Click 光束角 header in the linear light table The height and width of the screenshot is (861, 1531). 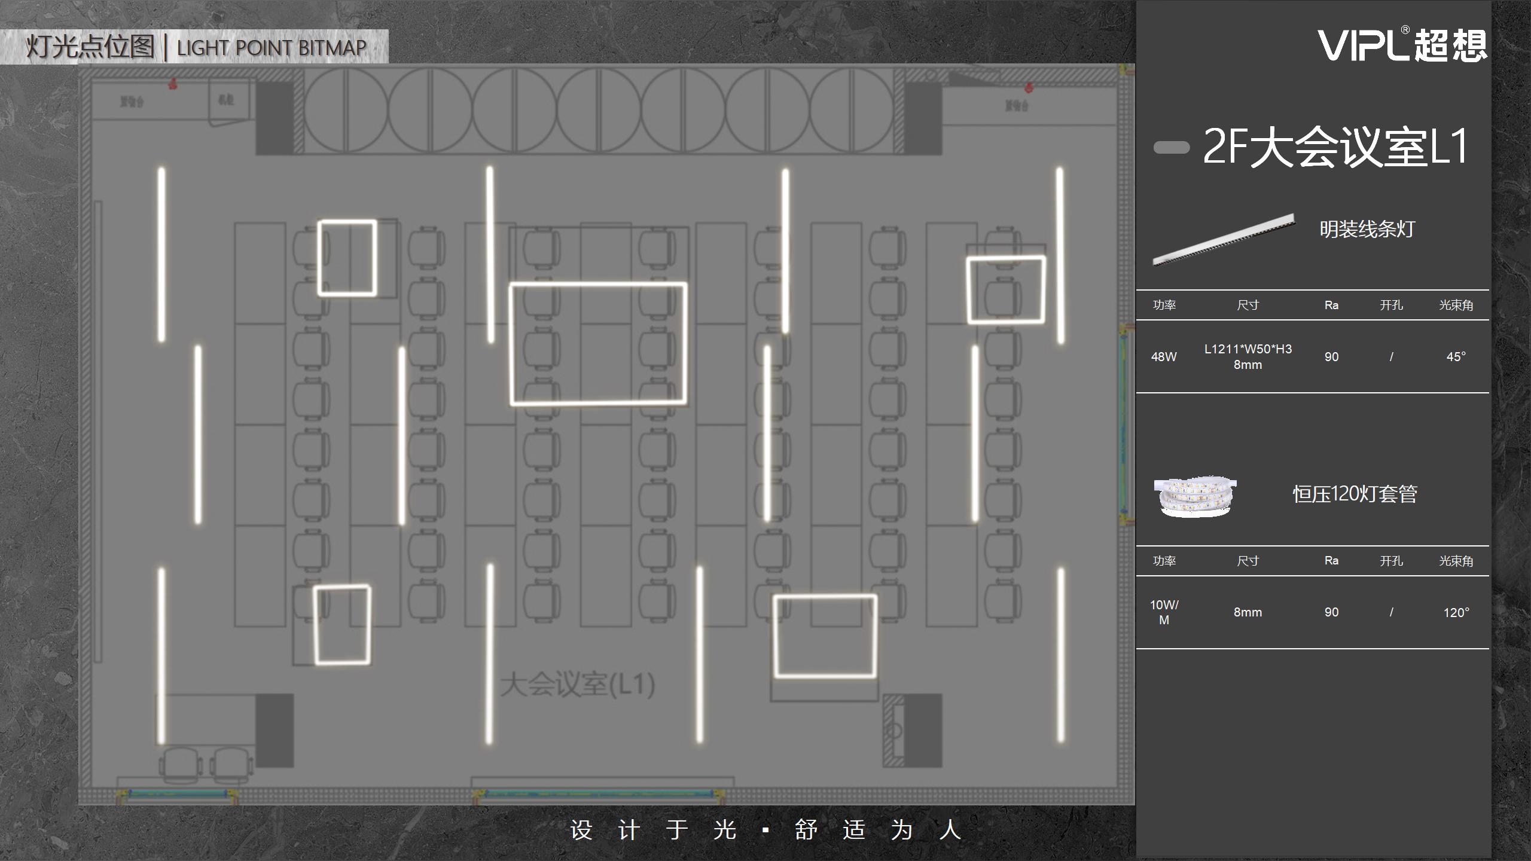click(x=1456, y=305)
